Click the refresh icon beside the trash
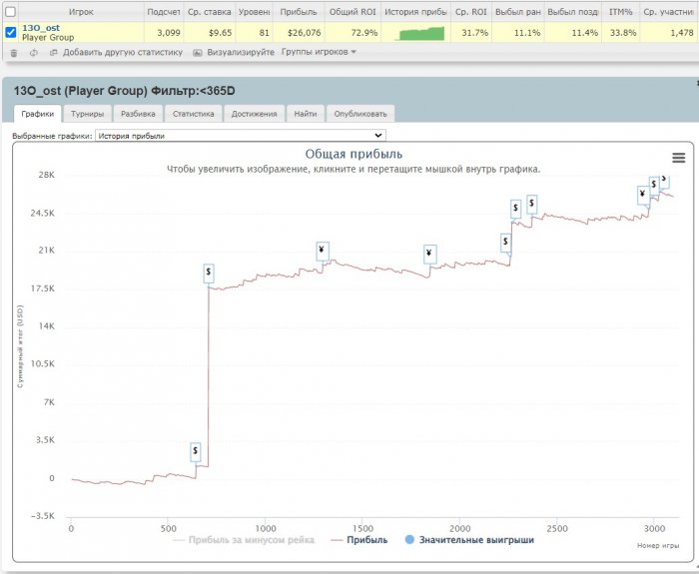The width and height of the screenshot is (699, 574). coord(33,53)
